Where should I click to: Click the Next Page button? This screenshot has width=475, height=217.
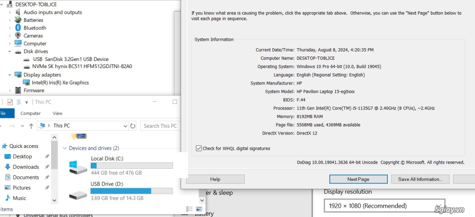pyautogui.click(x=359, y=179)
